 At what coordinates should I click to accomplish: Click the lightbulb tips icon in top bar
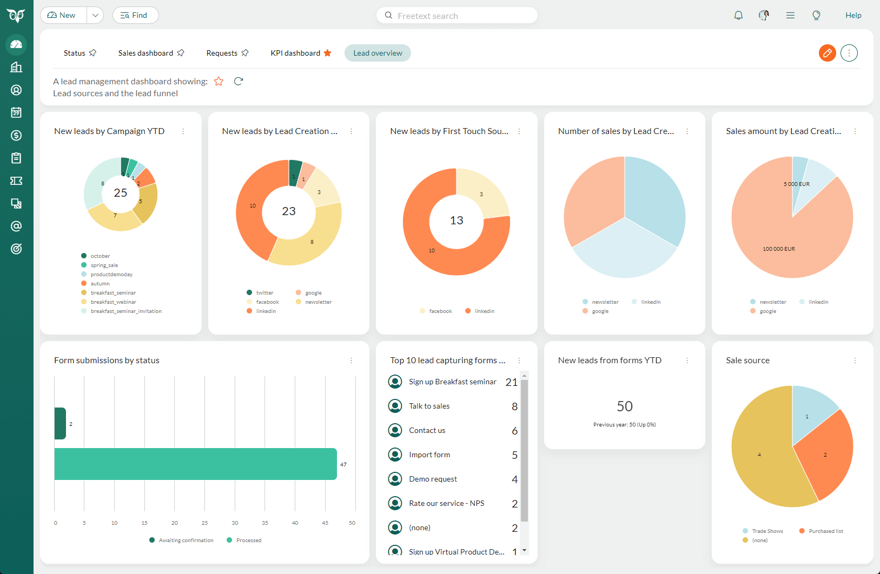(816, 15)
